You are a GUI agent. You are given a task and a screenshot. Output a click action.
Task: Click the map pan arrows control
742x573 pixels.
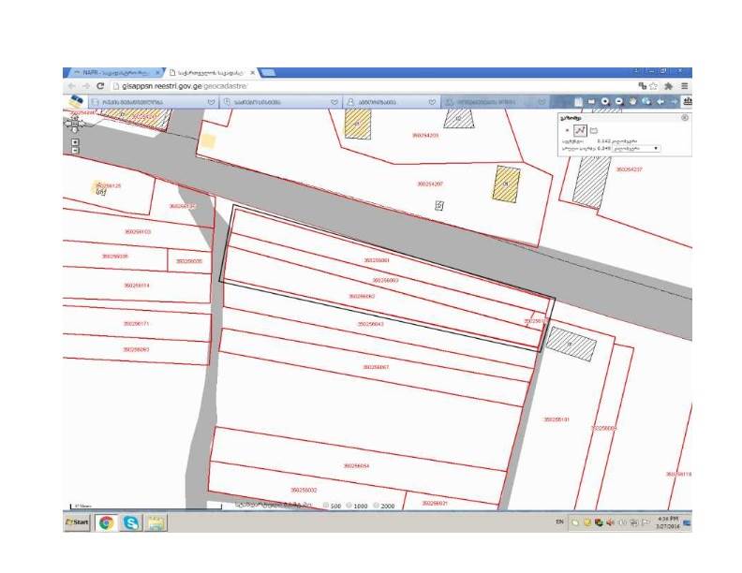(75, 124)
